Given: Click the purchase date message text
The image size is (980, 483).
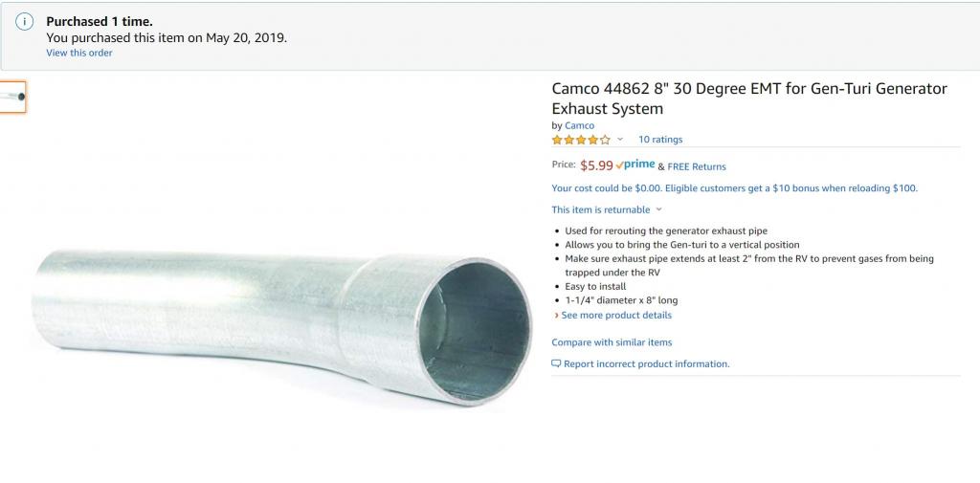Looking at the screenshot, I should (x=167, y=38).
